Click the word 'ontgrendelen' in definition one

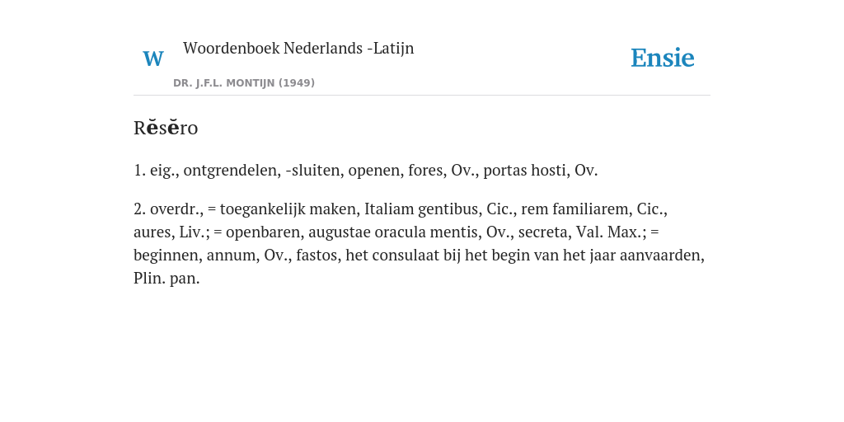[x=232, y=171]
